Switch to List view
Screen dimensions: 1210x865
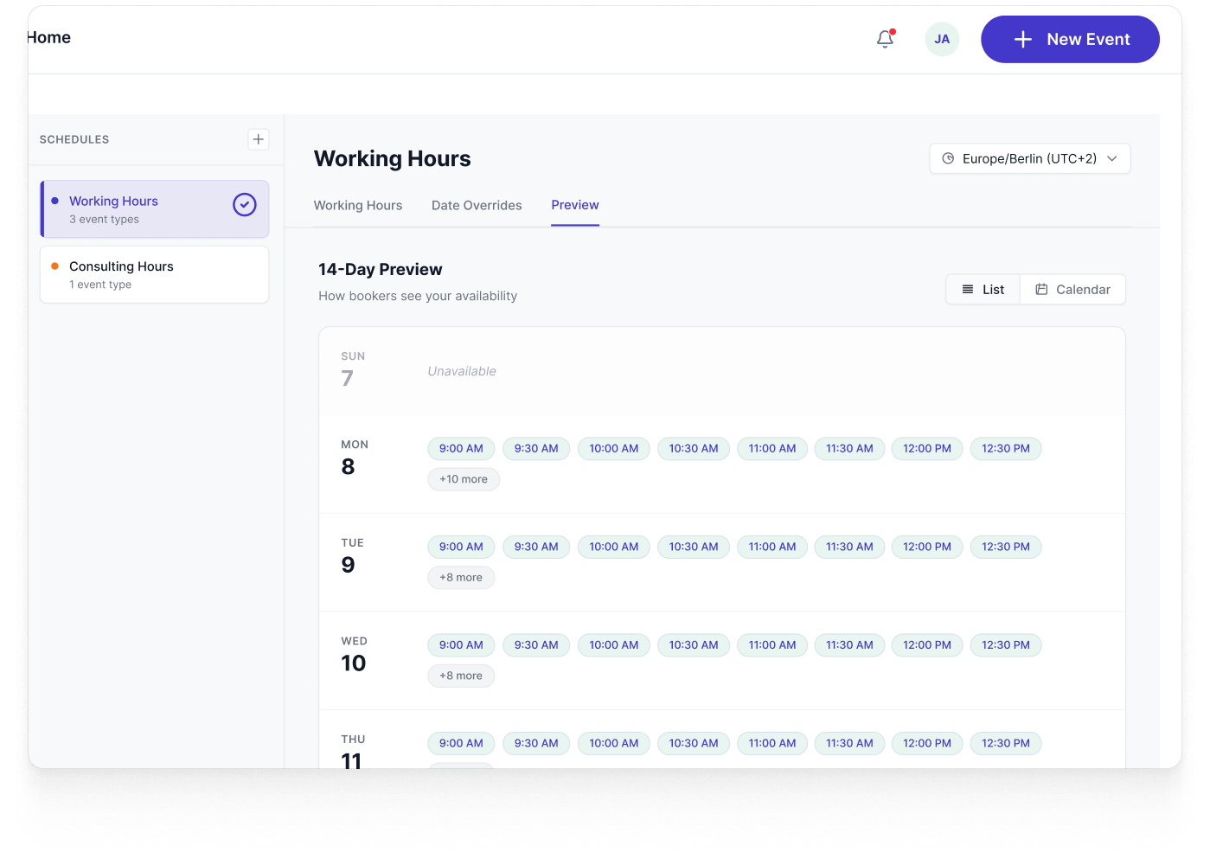click(x=983, y=290)
